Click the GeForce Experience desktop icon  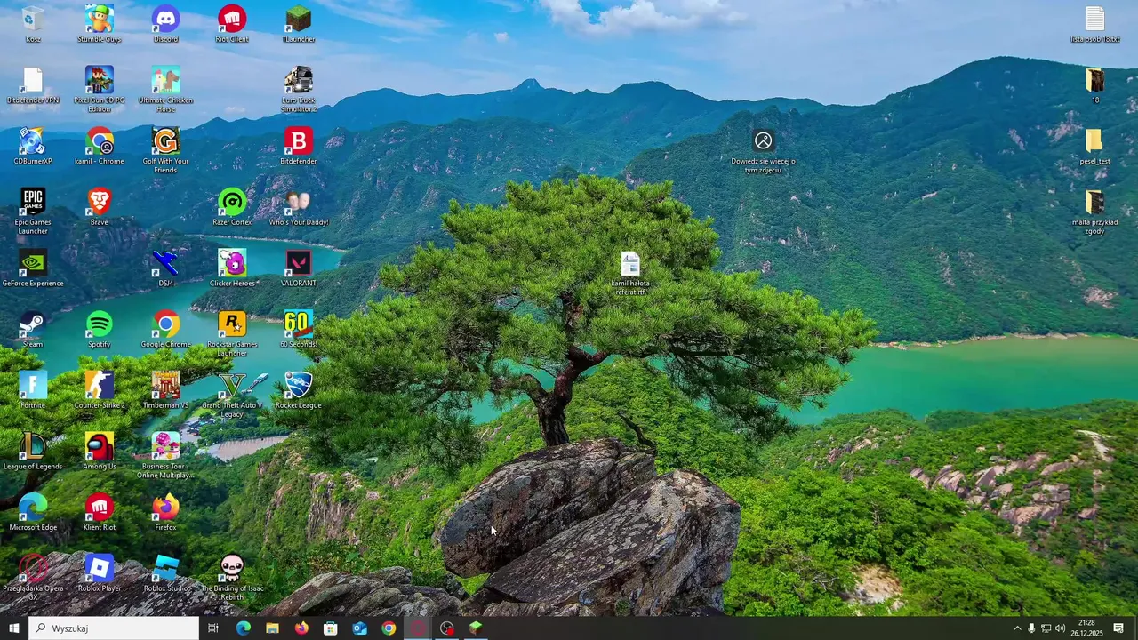pos(33,268)
